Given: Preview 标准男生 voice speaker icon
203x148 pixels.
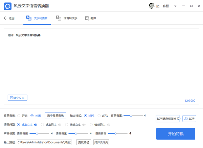Looking at the screenshot, I should pos(60,125).
